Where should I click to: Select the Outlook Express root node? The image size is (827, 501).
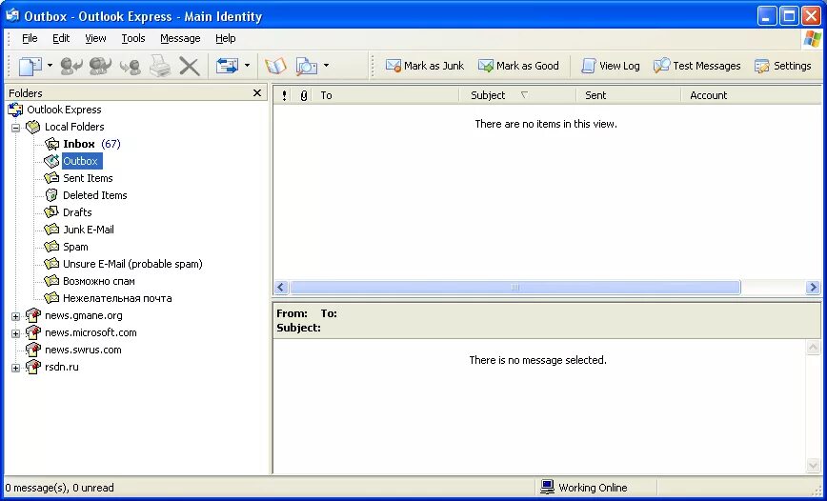64,110
